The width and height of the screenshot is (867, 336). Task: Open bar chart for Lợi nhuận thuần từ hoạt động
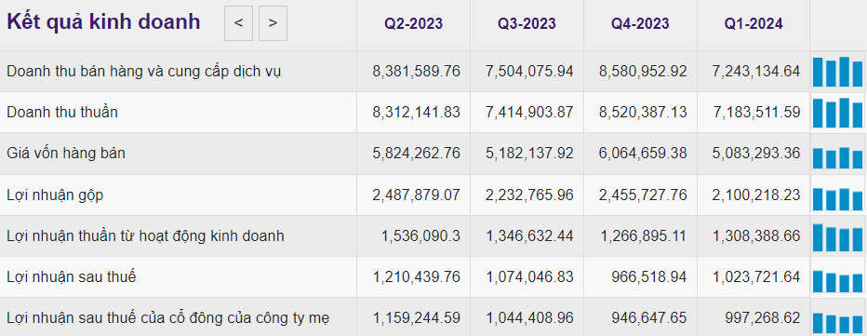(x=837, y=235)
